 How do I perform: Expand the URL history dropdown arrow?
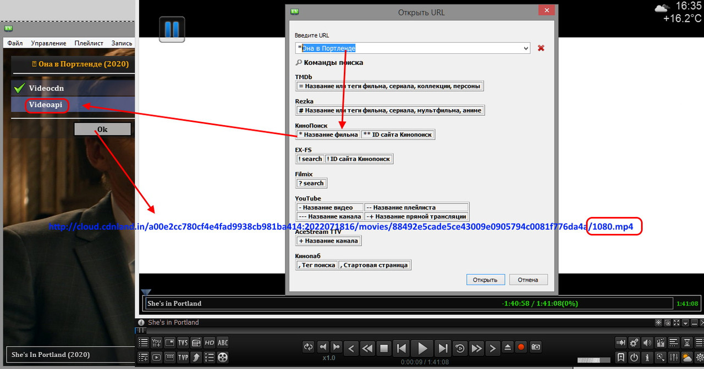click(525, 48)
